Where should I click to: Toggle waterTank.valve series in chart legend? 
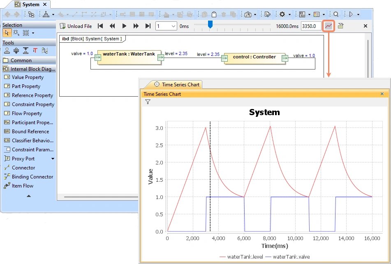[x=291, y=257]
